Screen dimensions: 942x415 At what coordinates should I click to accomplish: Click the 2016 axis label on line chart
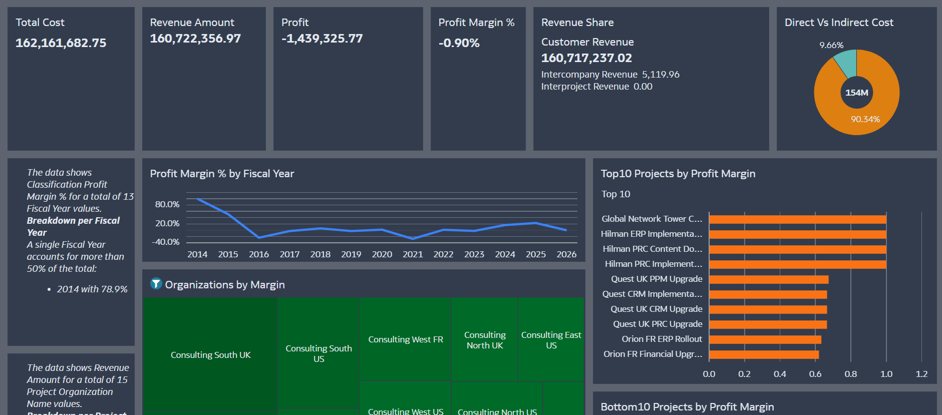coord(259,254)
